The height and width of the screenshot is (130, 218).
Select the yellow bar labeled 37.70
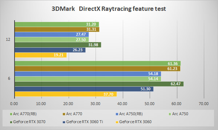point(66,94)
